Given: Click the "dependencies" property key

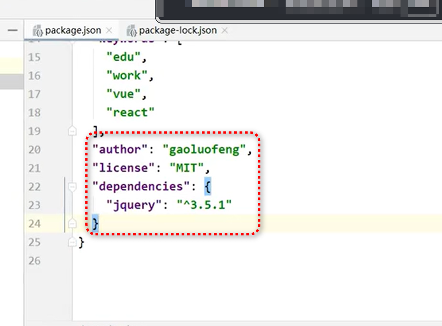Looking at the screenshot, I should [141, 187].
